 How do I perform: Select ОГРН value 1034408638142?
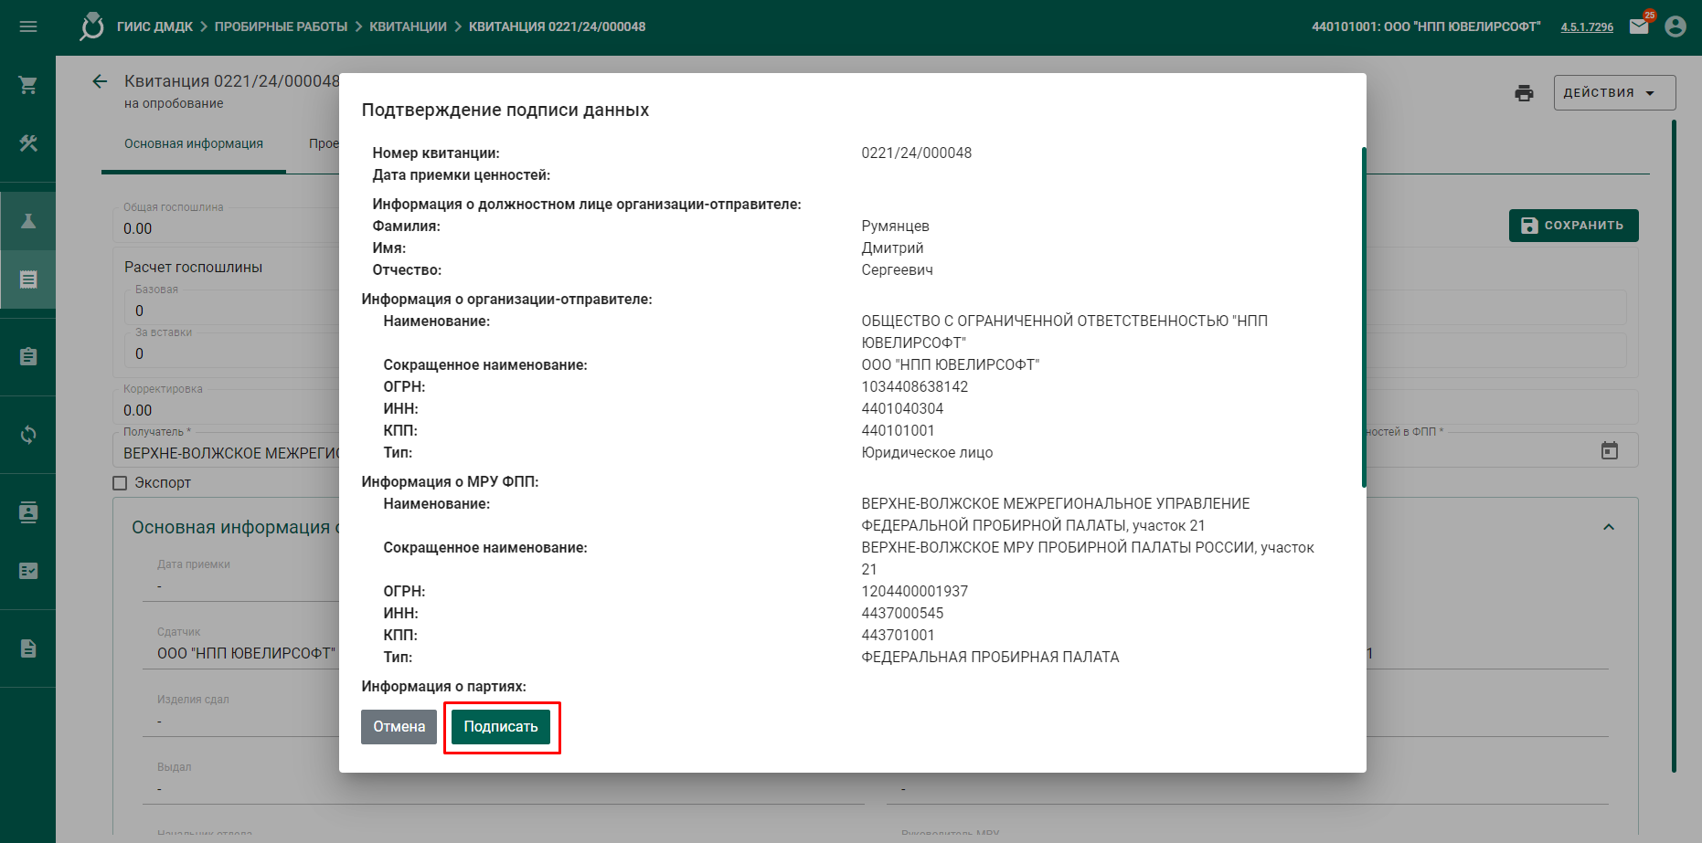click(x=914, y=386)
